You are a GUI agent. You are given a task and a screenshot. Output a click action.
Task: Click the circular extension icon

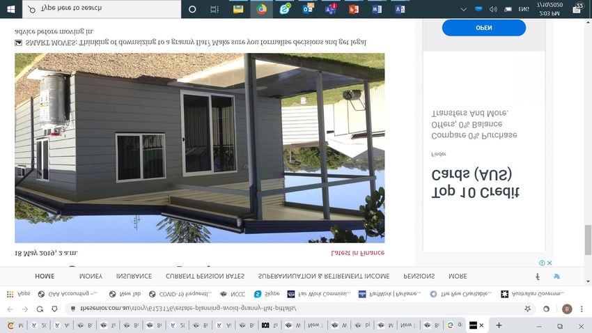click(546, 309)
